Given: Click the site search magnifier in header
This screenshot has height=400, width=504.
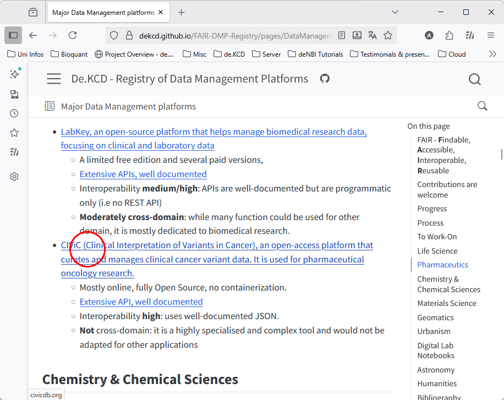Looking at the screenshot, I should (474, 79).
